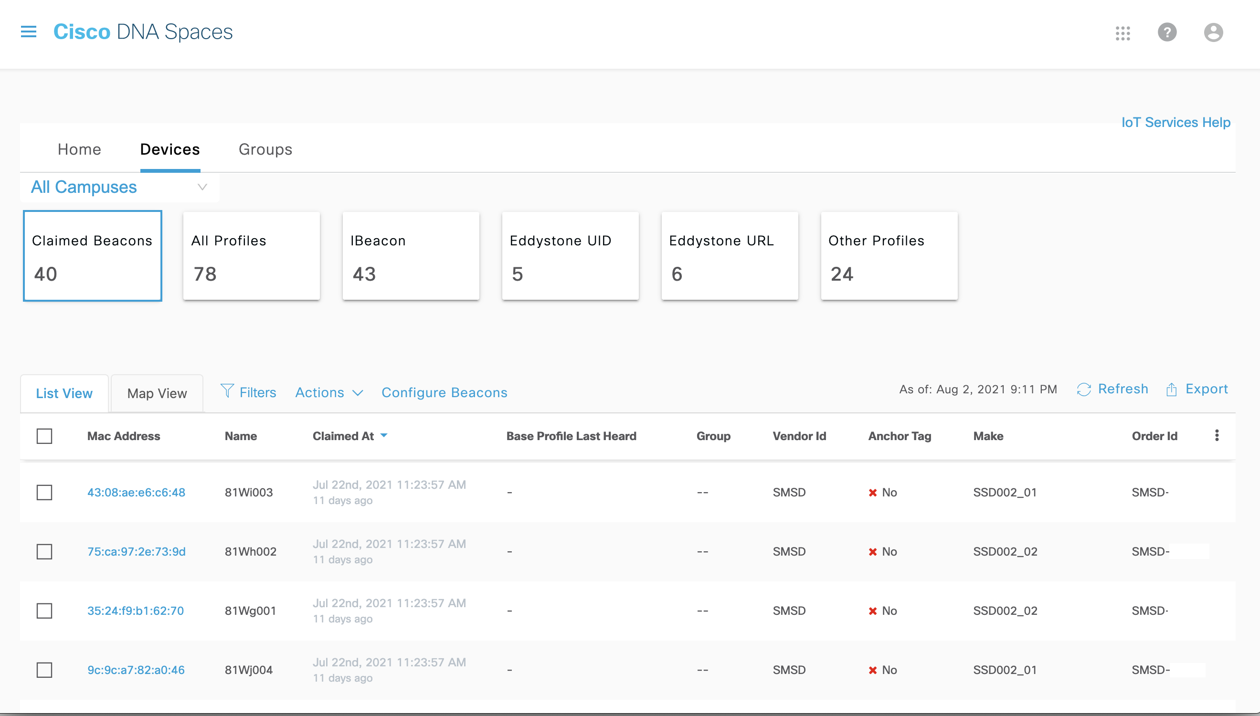Open IoT Services Help link
Screen dimensions: 1260x716
[1175, 122]
